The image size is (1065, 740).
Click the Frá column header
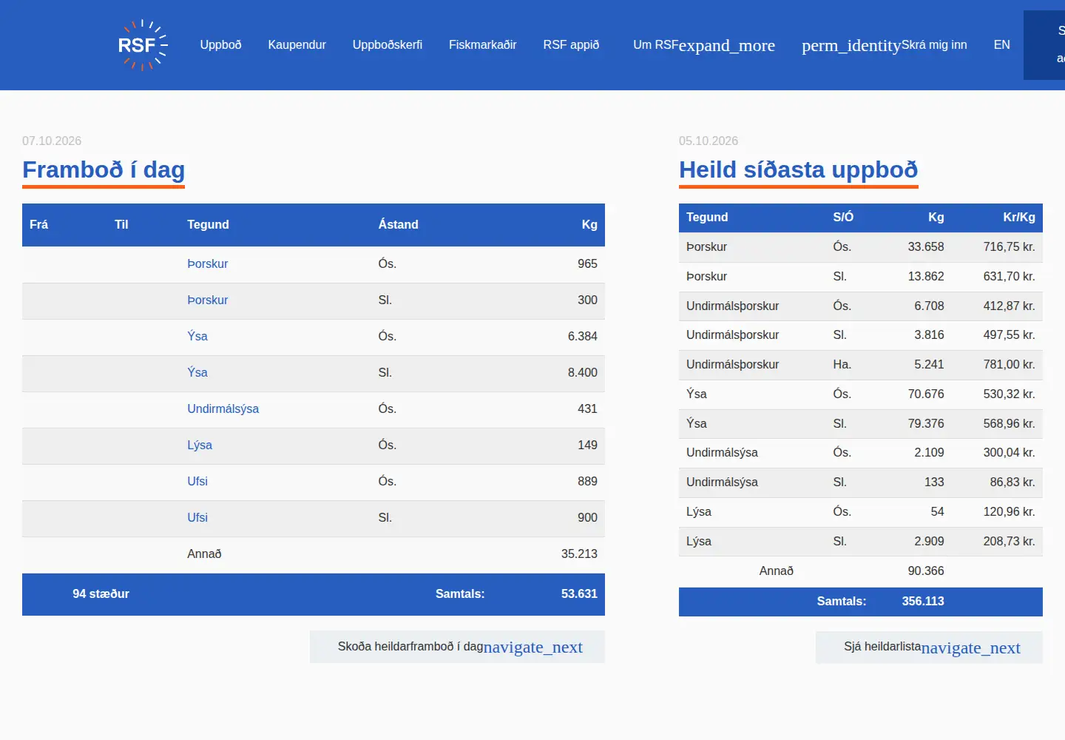[x=38, y=225]
